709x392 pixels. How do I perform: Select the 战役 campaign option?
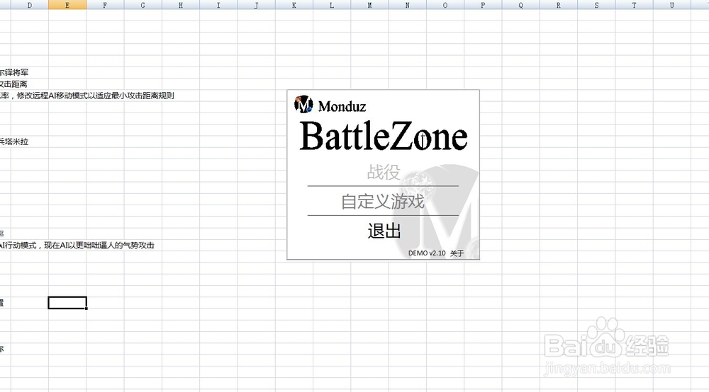point(384,172)
